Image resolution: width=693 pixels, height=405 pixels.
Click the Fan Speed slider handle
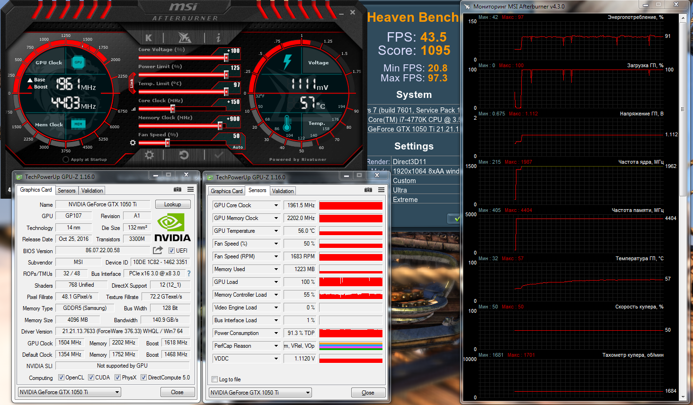(x=168, y=143)
